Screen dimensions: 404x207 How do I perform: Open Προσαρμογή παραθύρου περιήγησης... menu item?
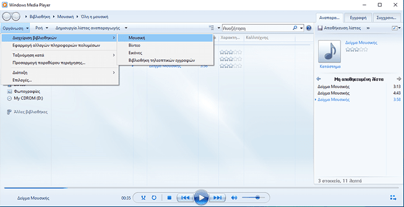pyautogui.click(x=60, y=63)
